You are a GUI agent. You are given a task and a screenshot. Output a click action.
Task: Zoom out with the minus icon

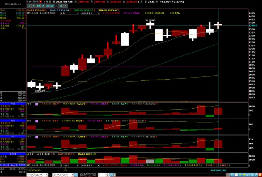click(x=240, y=175)
